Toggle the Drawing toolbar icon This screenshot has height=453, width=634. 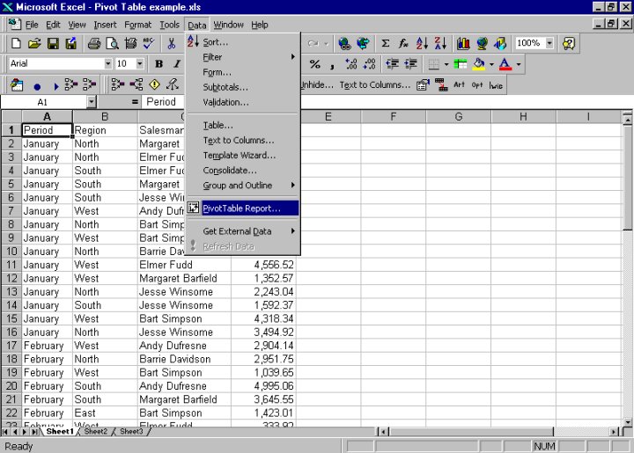coord(500,43)
